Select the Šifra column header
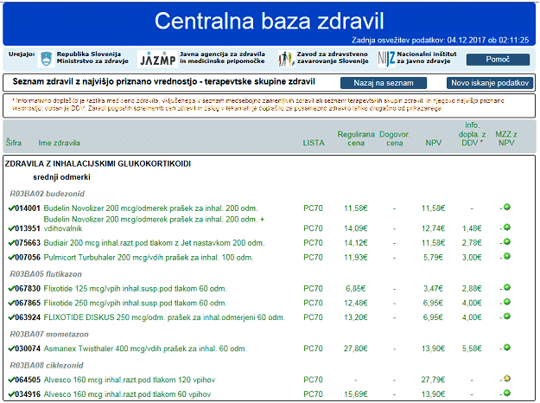The width and height of the screenshot is (540, 403). point(14,143)
